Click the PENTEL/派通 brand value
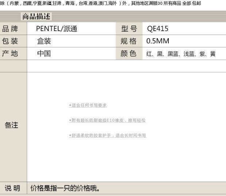226x196 pixels. (56, 28)
